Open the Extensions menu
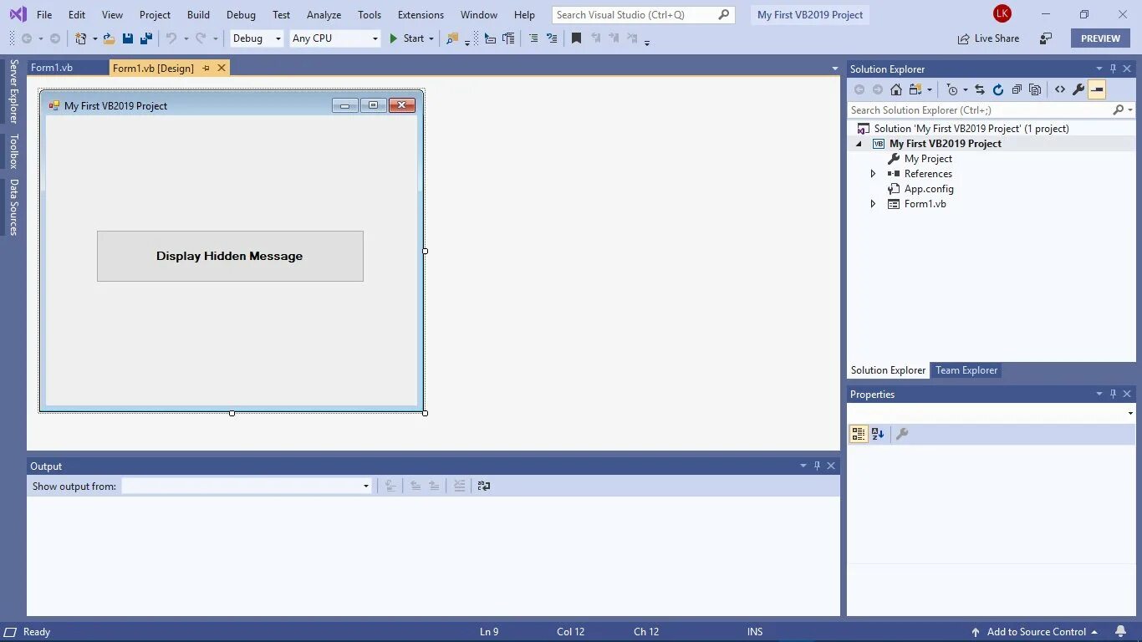 tap(421, 15)
